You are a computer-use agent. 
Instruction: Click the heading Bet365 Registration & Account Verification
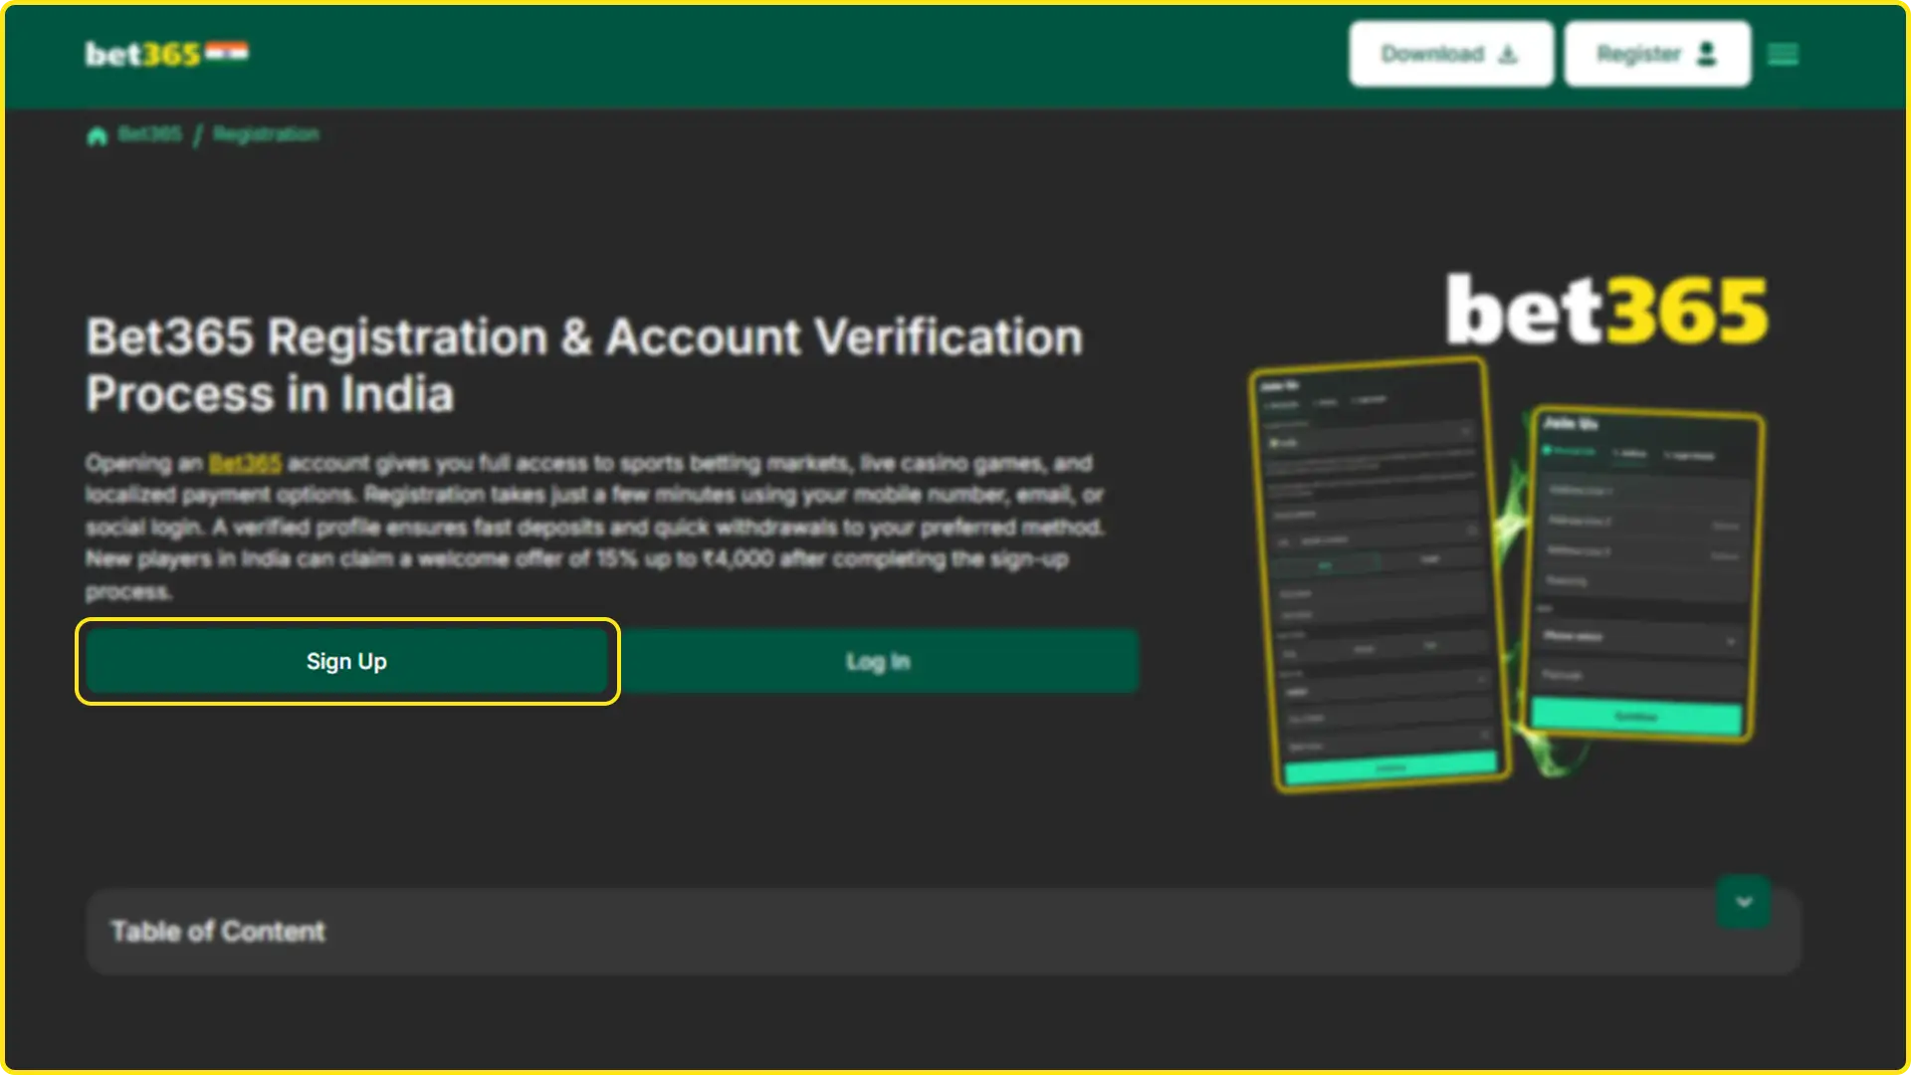(x=584, y=365)
